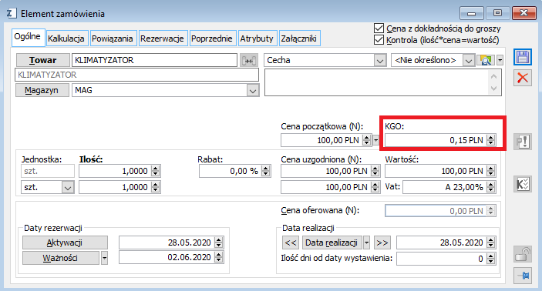Open the Powiązania tab

(x=113, y=38)
